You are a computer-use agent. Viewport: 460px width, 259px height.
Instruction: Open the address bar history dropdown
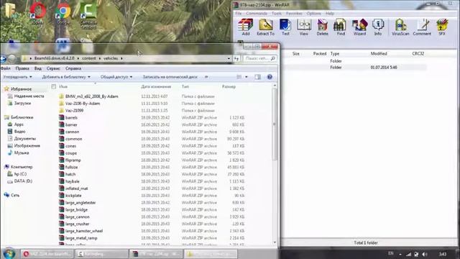tap(229, 59)
